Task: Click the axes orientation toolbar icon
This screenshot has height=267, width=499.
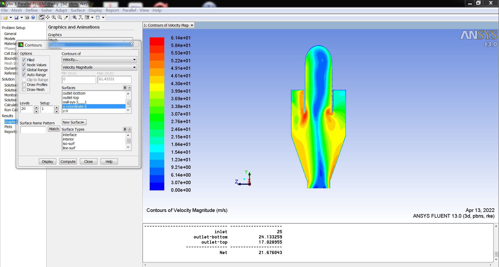Action: click(x=81, y=17)
